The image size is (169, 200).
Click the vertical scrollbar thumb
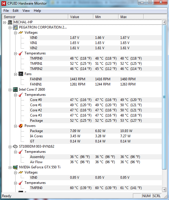164,97
